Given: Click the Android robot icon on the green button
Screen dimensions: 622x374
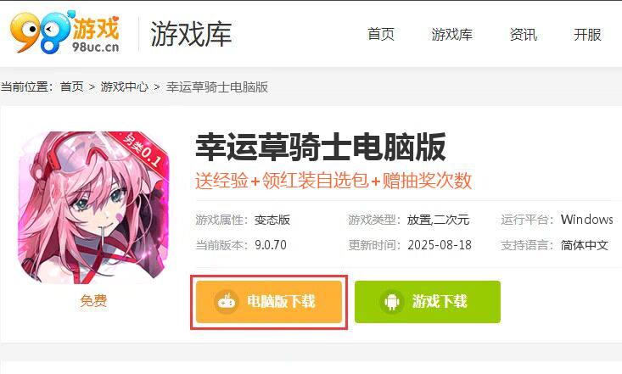Looking at the screenshot, I should click(392, 301).
